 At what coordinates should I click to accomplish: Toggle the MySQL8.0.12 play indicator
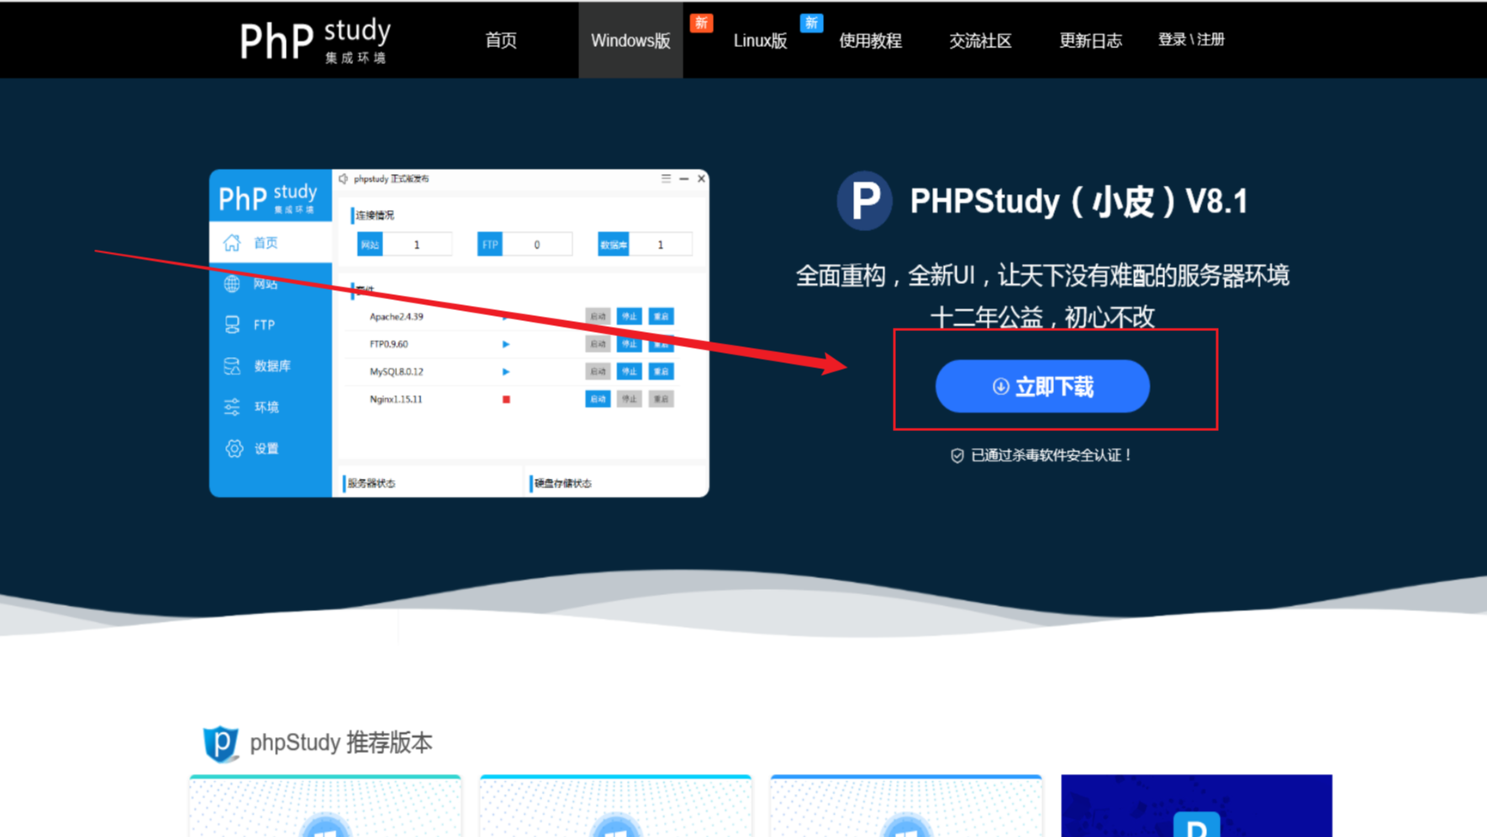pyautogui.click(x=505, y=371)
